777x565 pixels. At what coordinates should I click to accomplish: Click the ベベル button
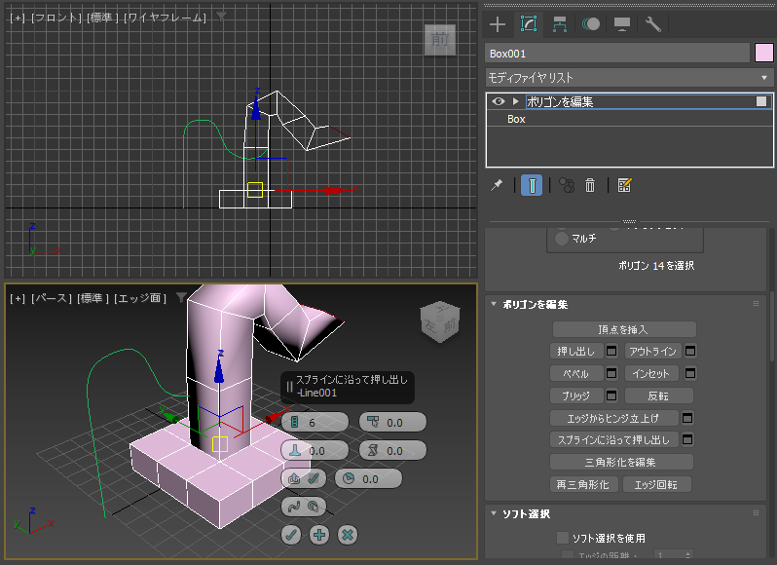[x=576, y=373]
